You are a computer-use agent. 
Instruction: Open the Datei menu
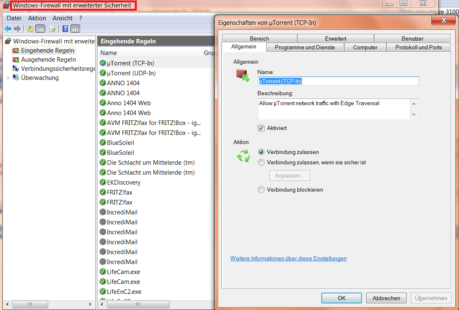(14, 18)
